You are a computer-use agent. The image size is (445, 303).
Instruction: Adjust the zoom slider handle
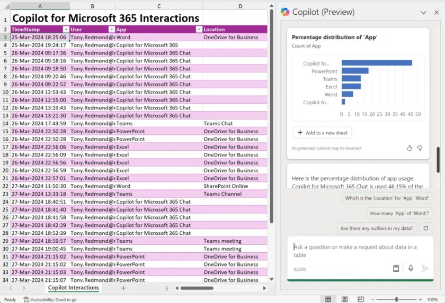point(396,299)
